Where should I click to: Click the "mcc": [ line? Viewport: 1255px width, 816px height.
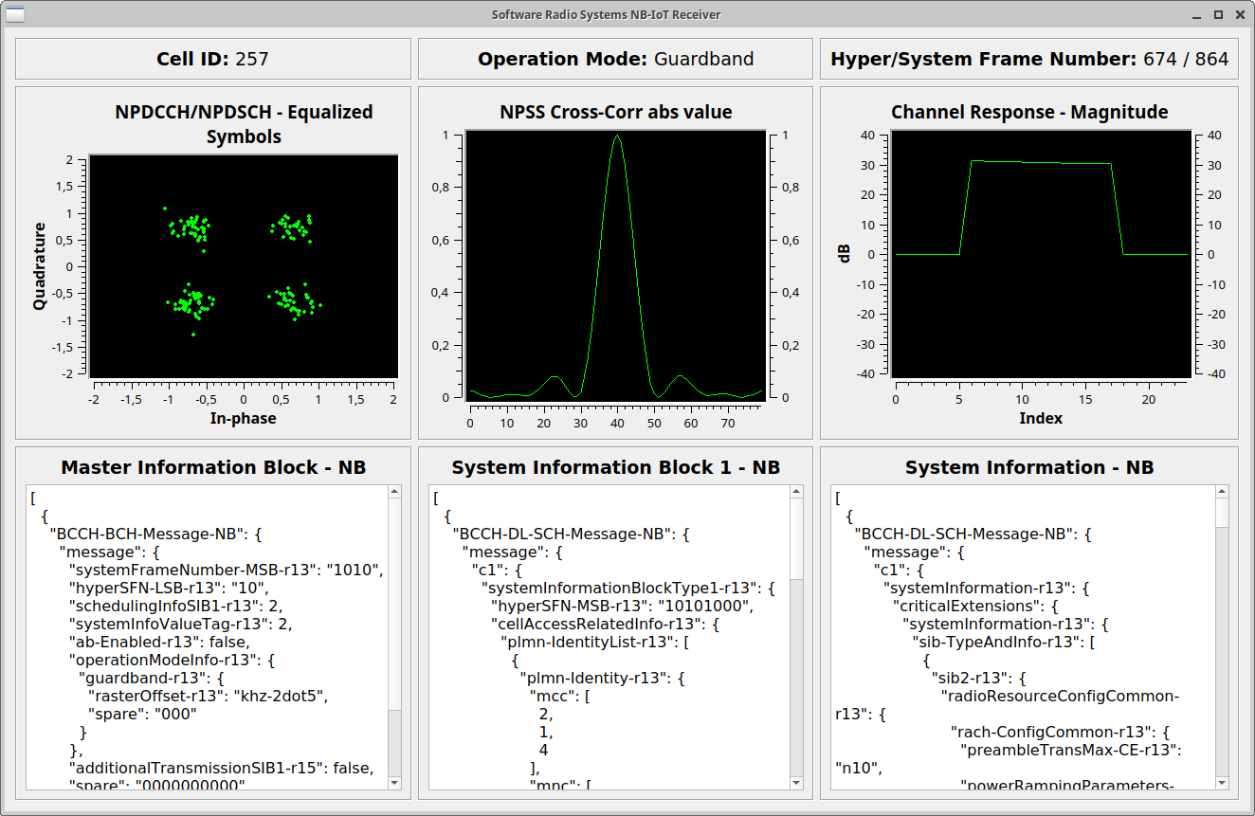559,696
